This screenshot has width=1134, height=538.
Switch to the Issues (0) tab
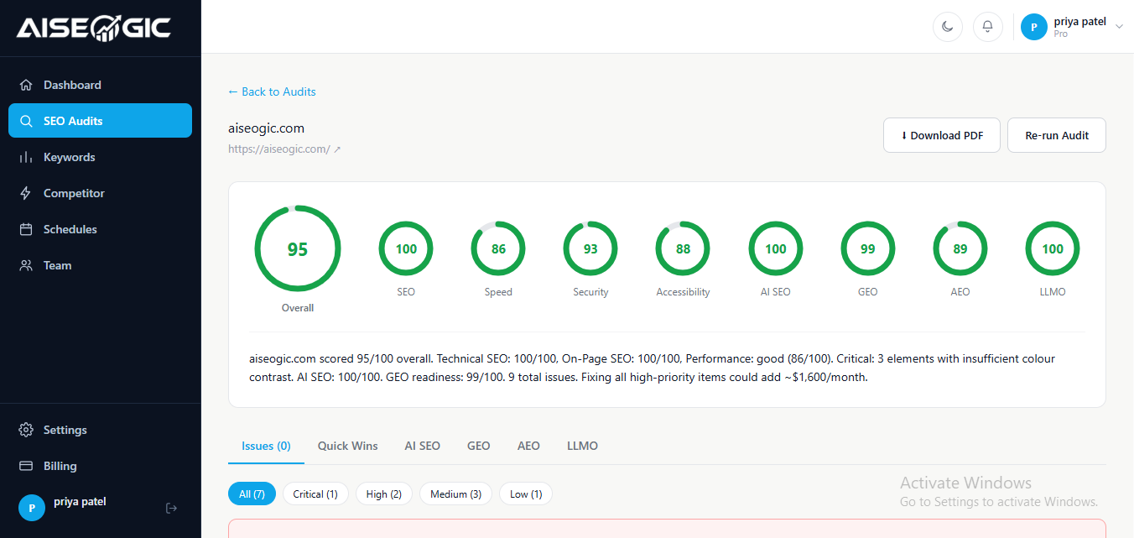tap(266, 446)
